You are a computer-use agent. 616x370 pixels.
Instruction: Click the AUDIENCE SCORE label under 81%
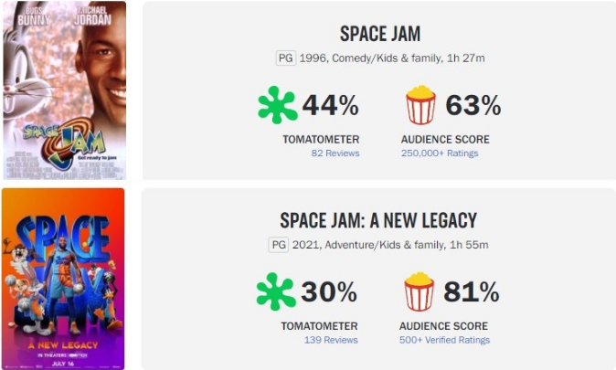pyautogui.click(x=443, y=326)
